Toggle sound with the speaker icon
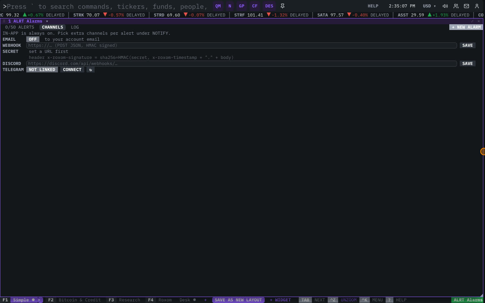The image size is (485, 303). tap(445, 6)
